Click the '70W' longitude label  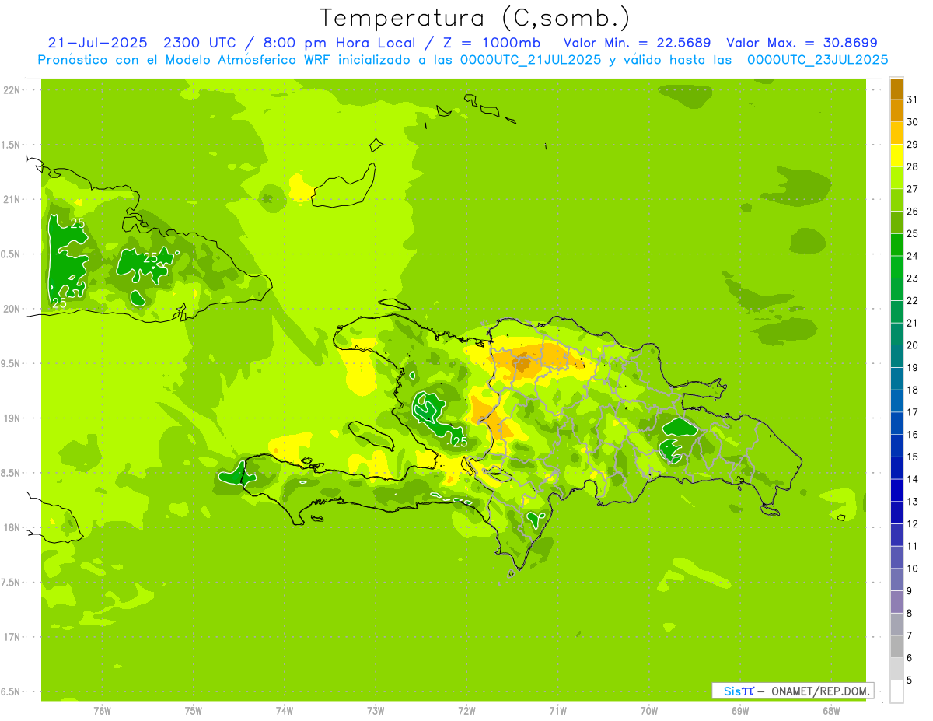(648, 711)
